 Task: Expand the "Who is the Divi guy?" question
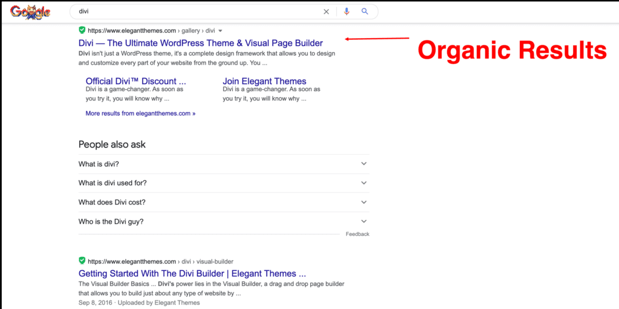(x=224, y=222)
